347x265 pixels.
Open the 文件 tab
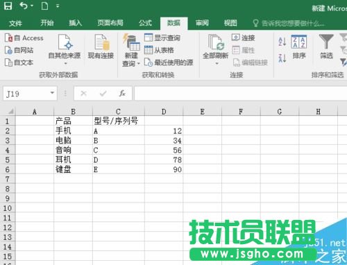(15, 23)
